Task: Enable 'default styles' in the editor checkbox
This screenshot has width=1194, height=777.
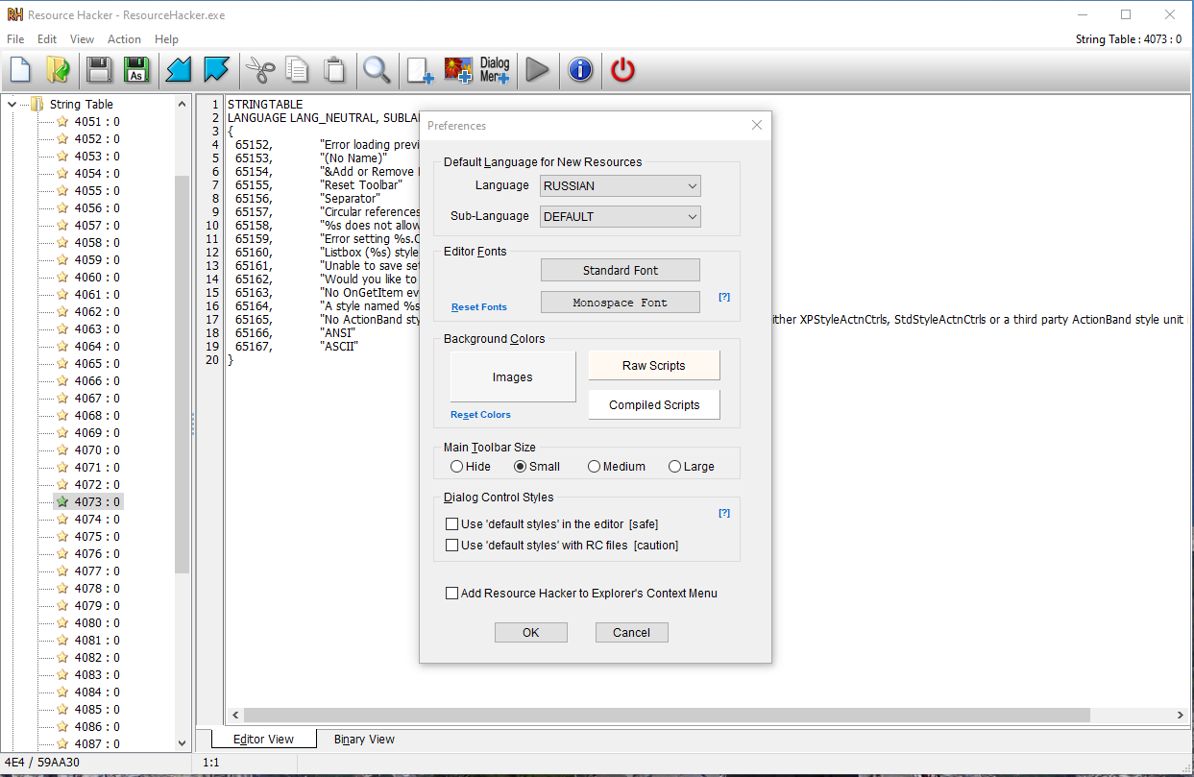Action: [x=452, y=524]
